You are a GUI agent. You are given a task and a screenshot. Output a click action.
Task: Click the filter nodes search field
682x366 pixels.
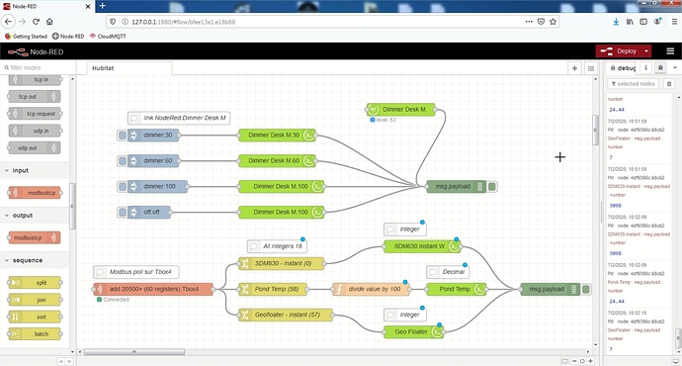(x=39, y=68)
